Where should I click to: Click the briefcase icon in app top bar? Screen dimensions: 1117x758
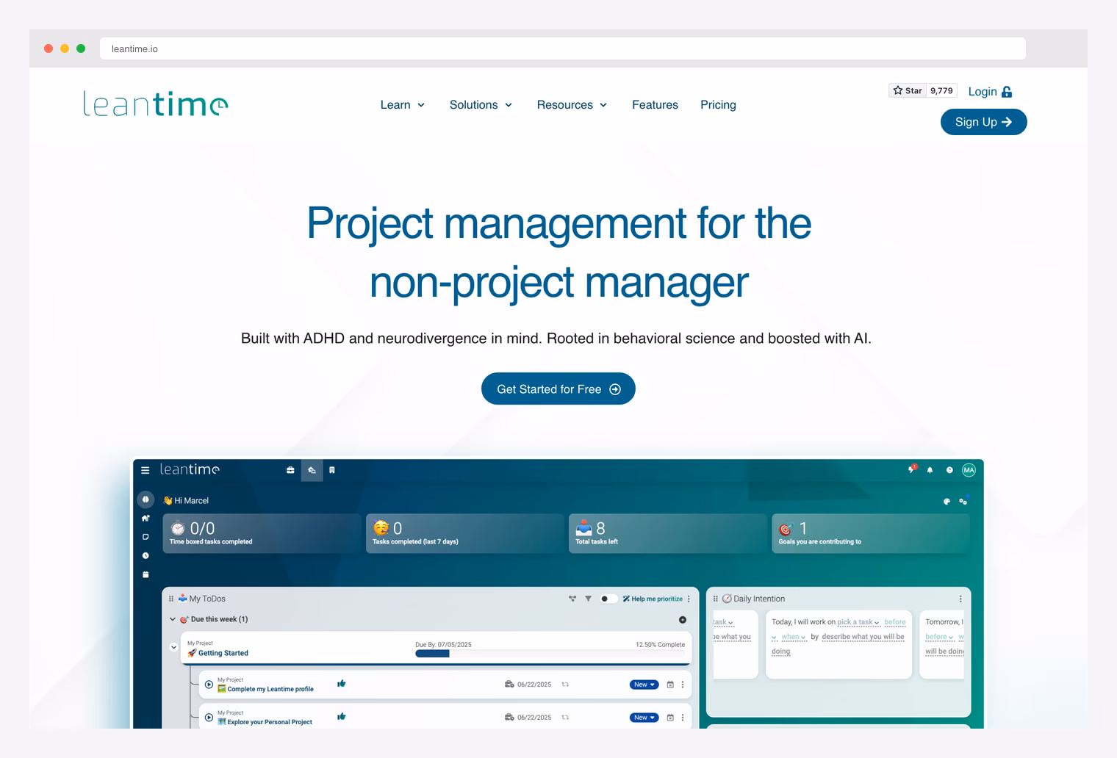click(x=290, y=470)
